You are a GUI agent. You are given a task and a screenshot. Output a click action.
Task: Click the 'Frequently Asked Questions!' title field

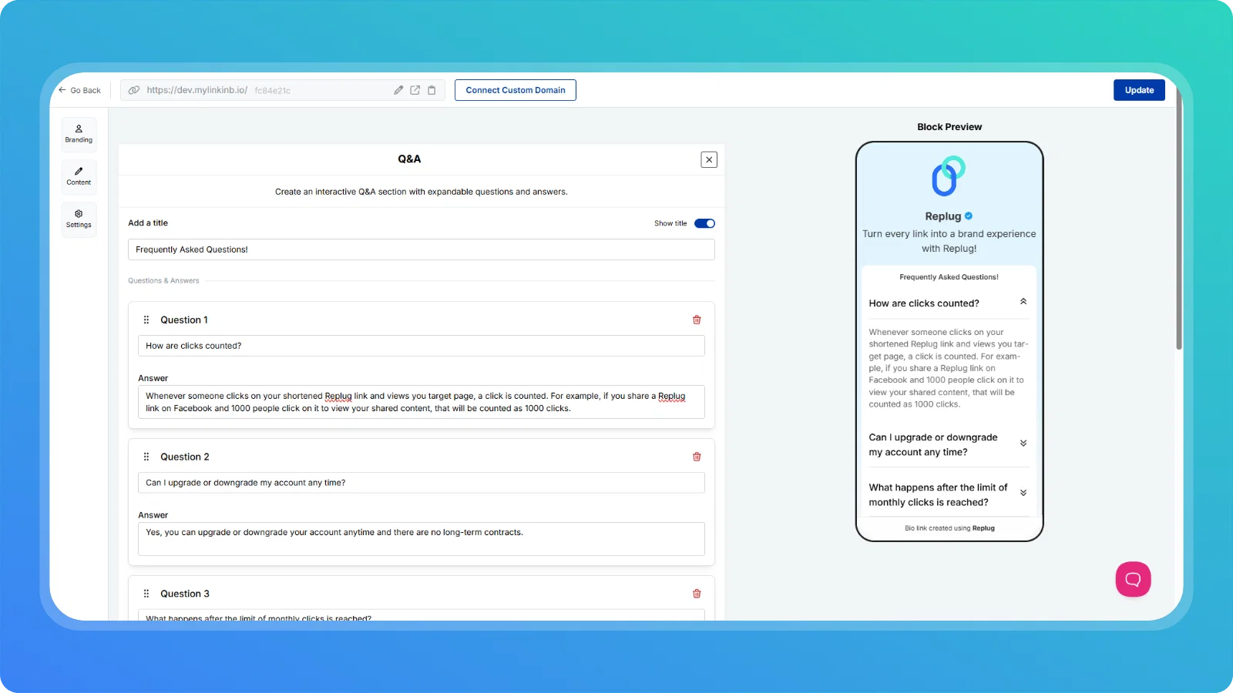(x=422, y=249)
